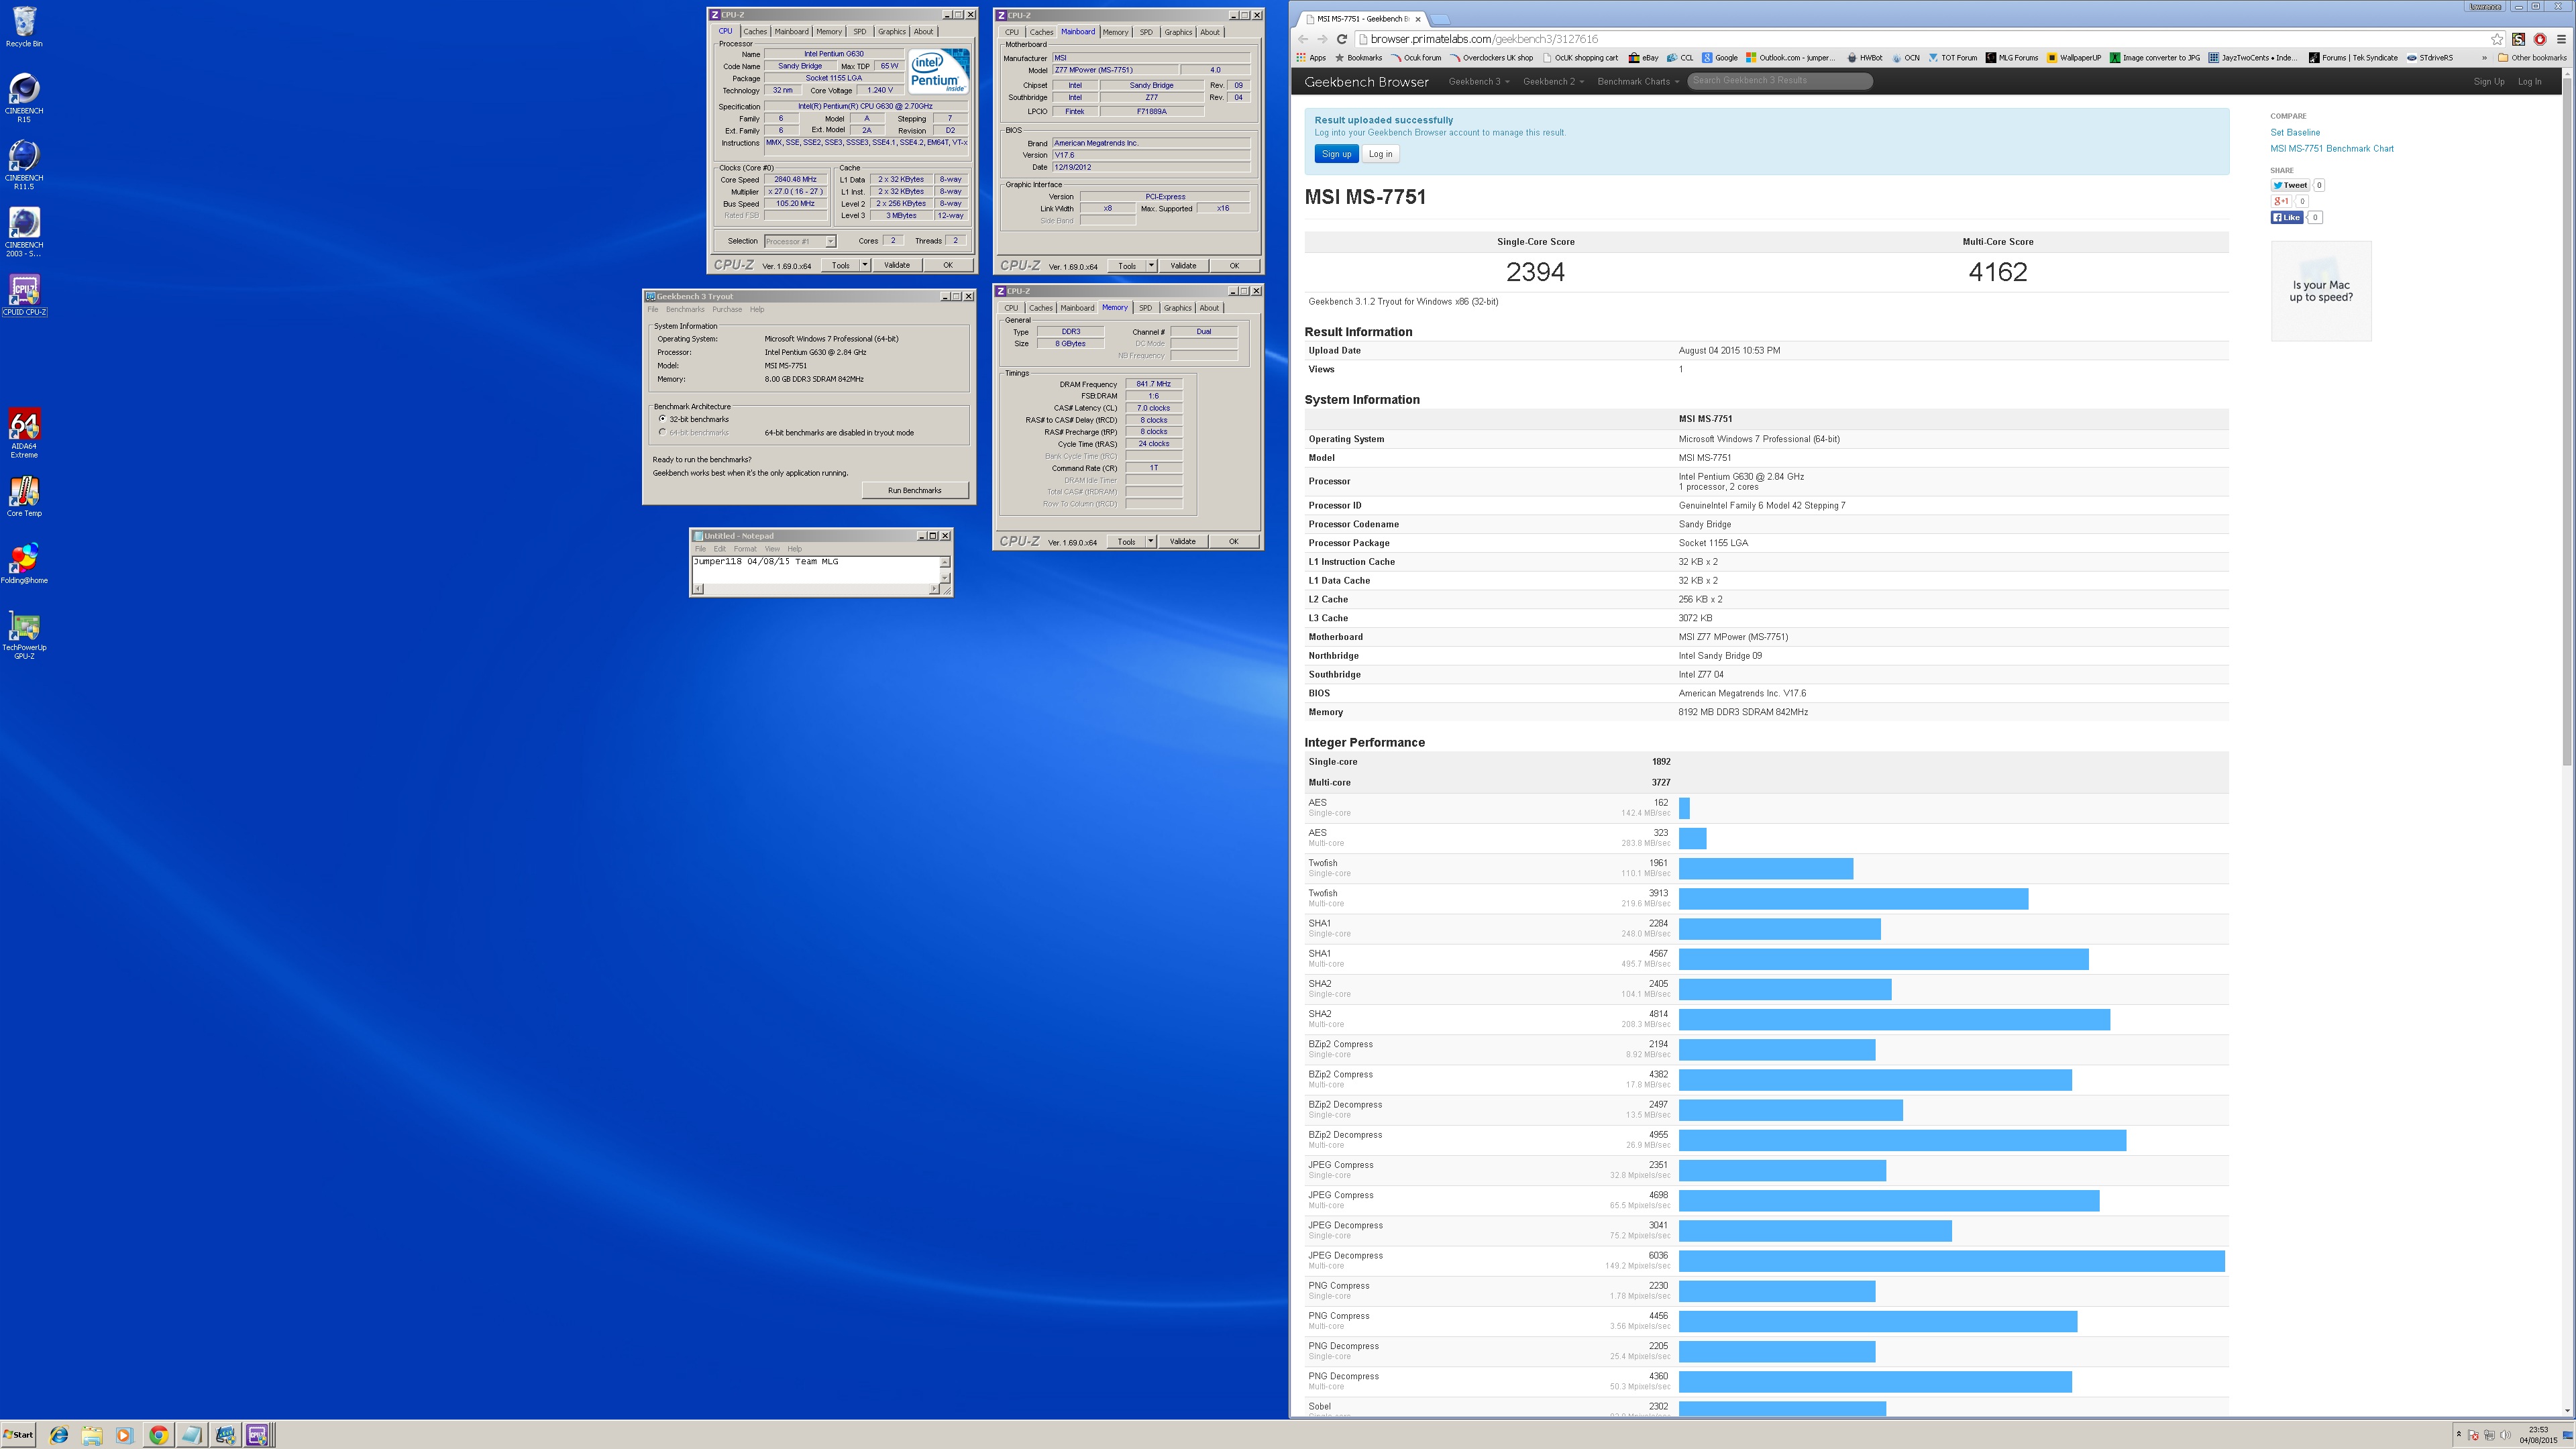The width and height of the screenshot is (2576, 1449).
Task: Click the taskbar clock showing 23:53
Action: point(2538,1435)
